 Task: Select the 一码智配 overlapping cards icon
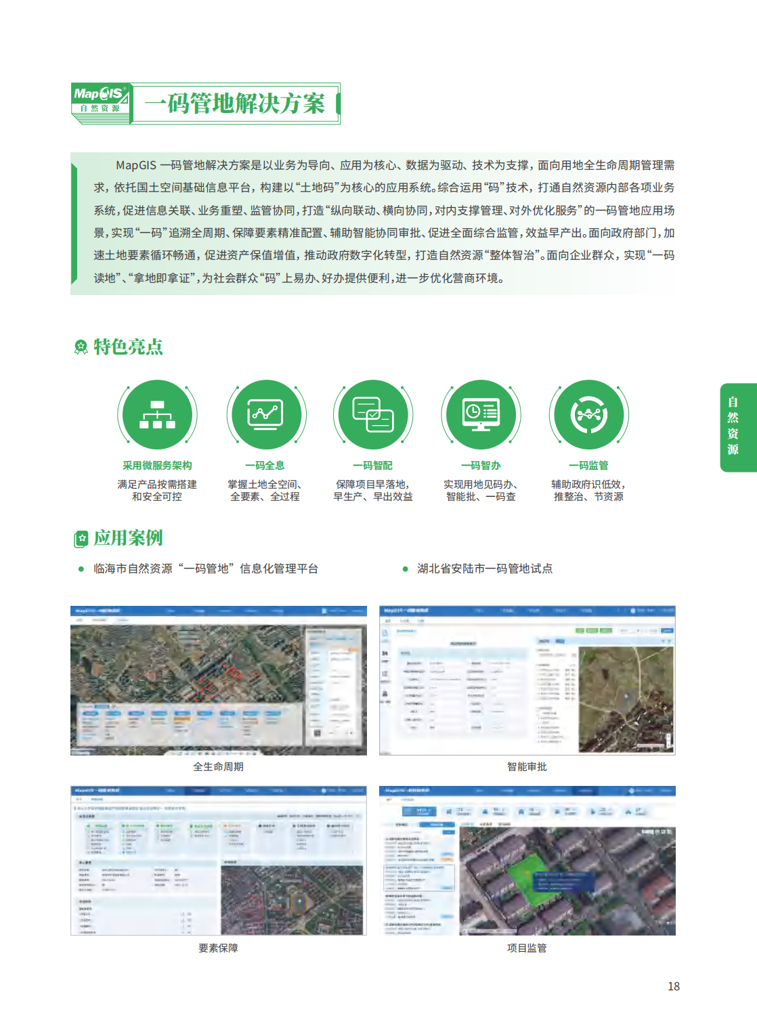373,414
